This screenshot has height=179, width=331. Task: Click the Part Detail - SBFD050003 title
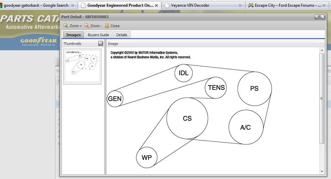[x=85, y=17]
